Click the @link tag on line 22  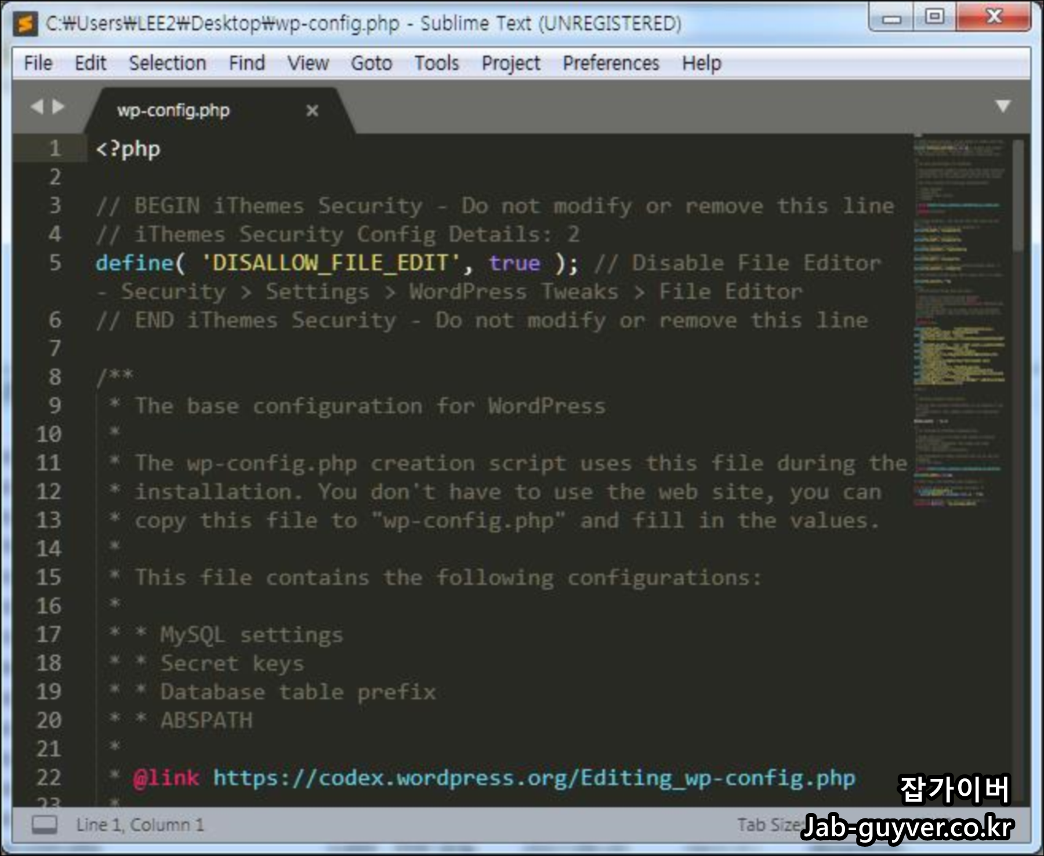pos(166,778)
